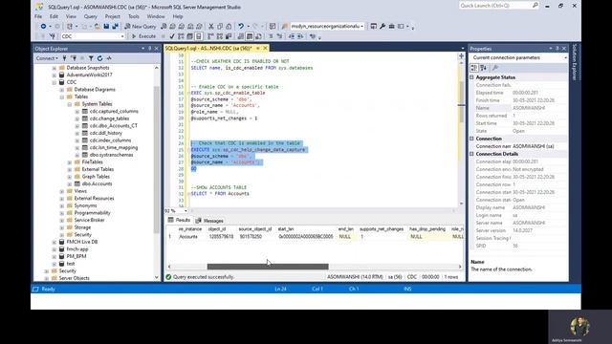The width and height of the screenshot is (612, 344).
Task: Close the SQLQuery1.sql query tab
Action: [x=265, y=48]
